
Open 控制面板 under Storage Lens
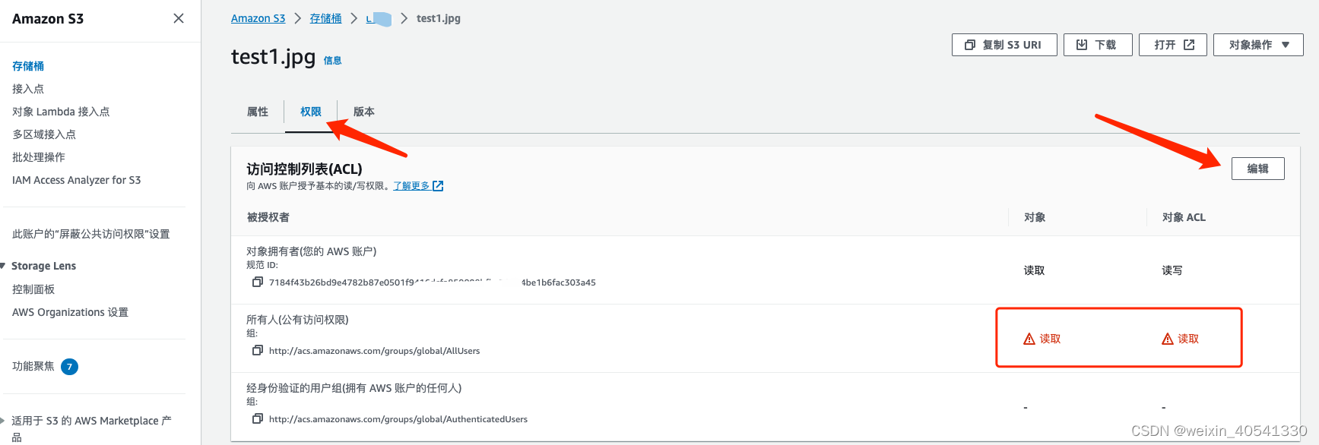(x=33, y=289)
